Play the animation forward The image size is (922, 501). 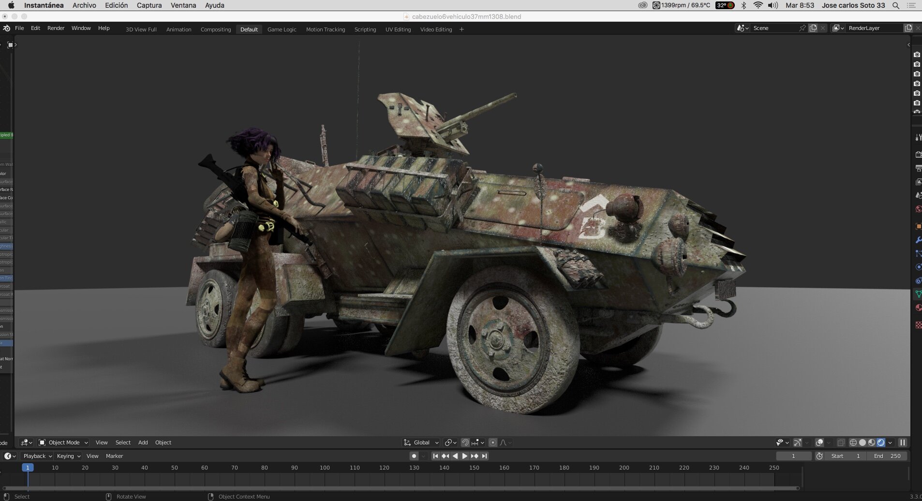(464, 456)
